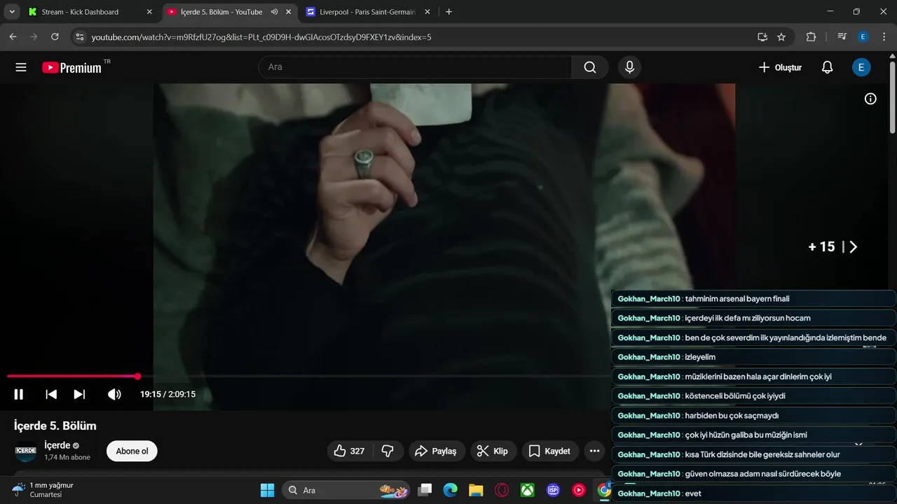This screenshot has width=897, height=504.
Task: Click the red video progress bar
Action: point(72,377)
